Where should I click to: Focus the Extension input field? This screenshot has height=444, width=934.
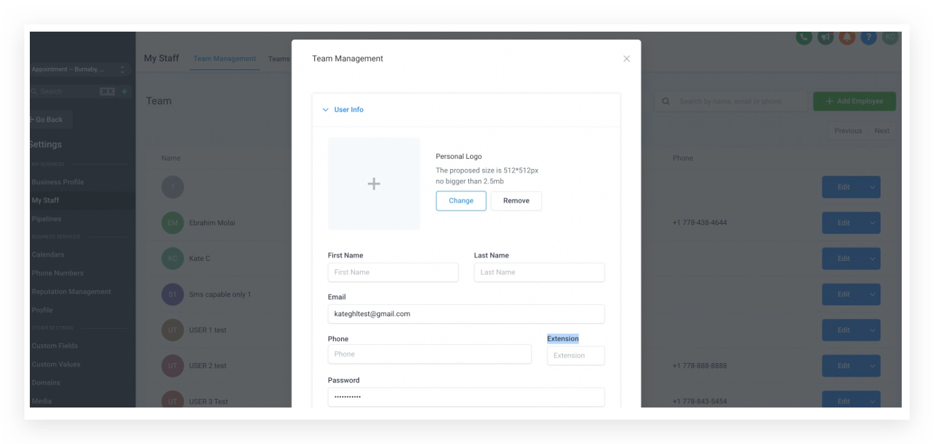[576, 356]
